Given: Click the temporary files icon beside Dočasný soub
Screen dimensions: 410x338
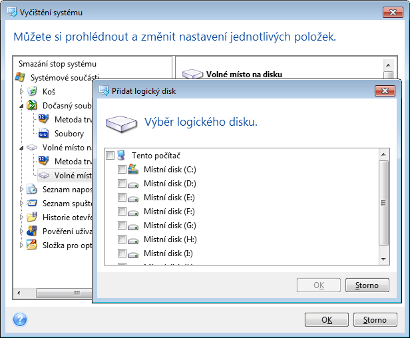Looking at the screenshot, I should pos(32,105).
